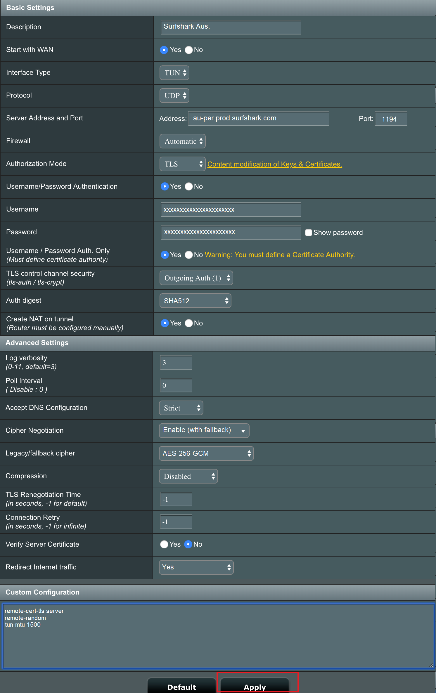The image size is (436, 693).
Task: Select No for Create NAT on tunnel
Action: [x=189, y=323]
